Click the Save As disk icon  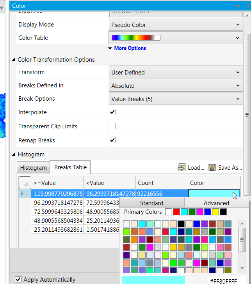[x=212, y=167]
